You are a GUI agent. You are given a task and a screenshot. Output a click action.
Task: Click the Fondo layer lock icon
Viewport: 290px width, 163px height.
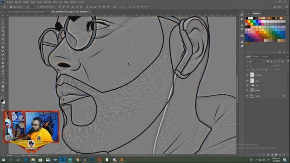click(x=284, y=96)
